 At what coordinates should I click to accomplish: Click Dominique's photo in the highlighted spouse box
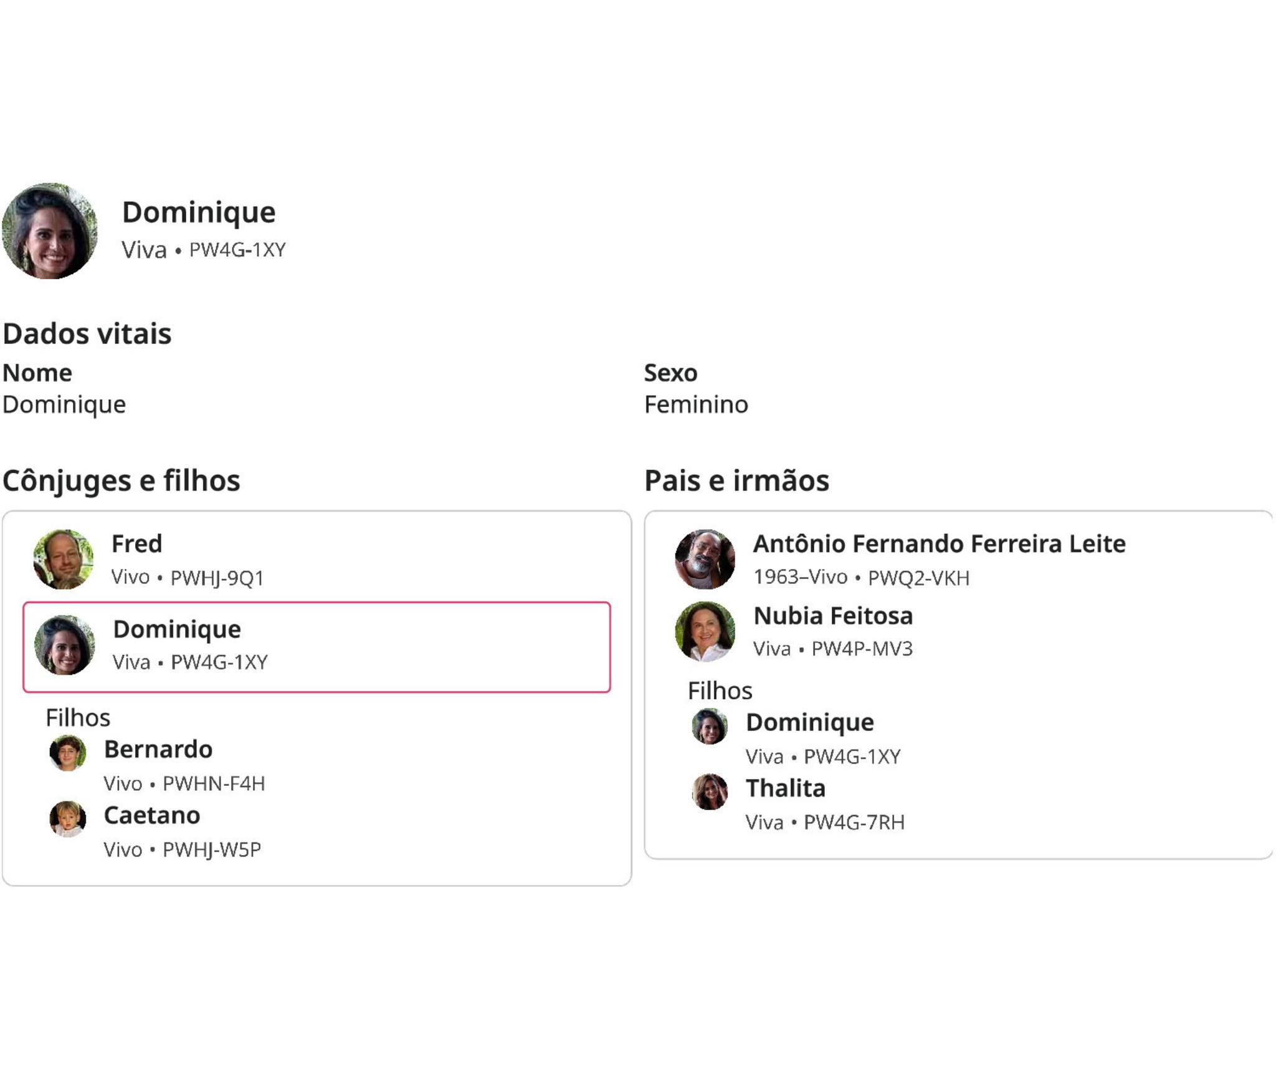point(64,645)
